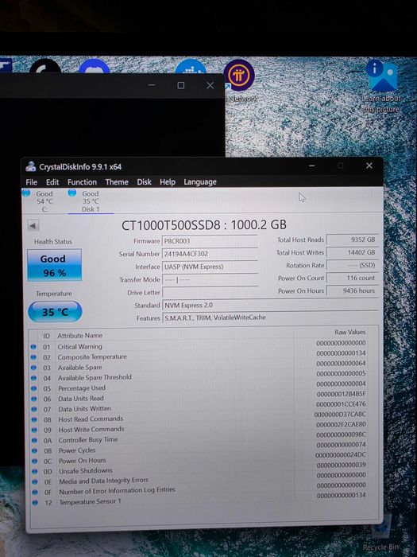Click raw value 000000000024DC

341,454
